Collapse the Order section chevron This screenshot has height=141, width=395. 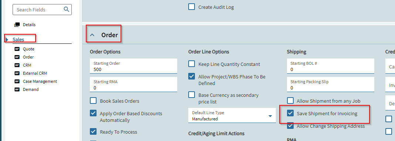coord(92,35)
